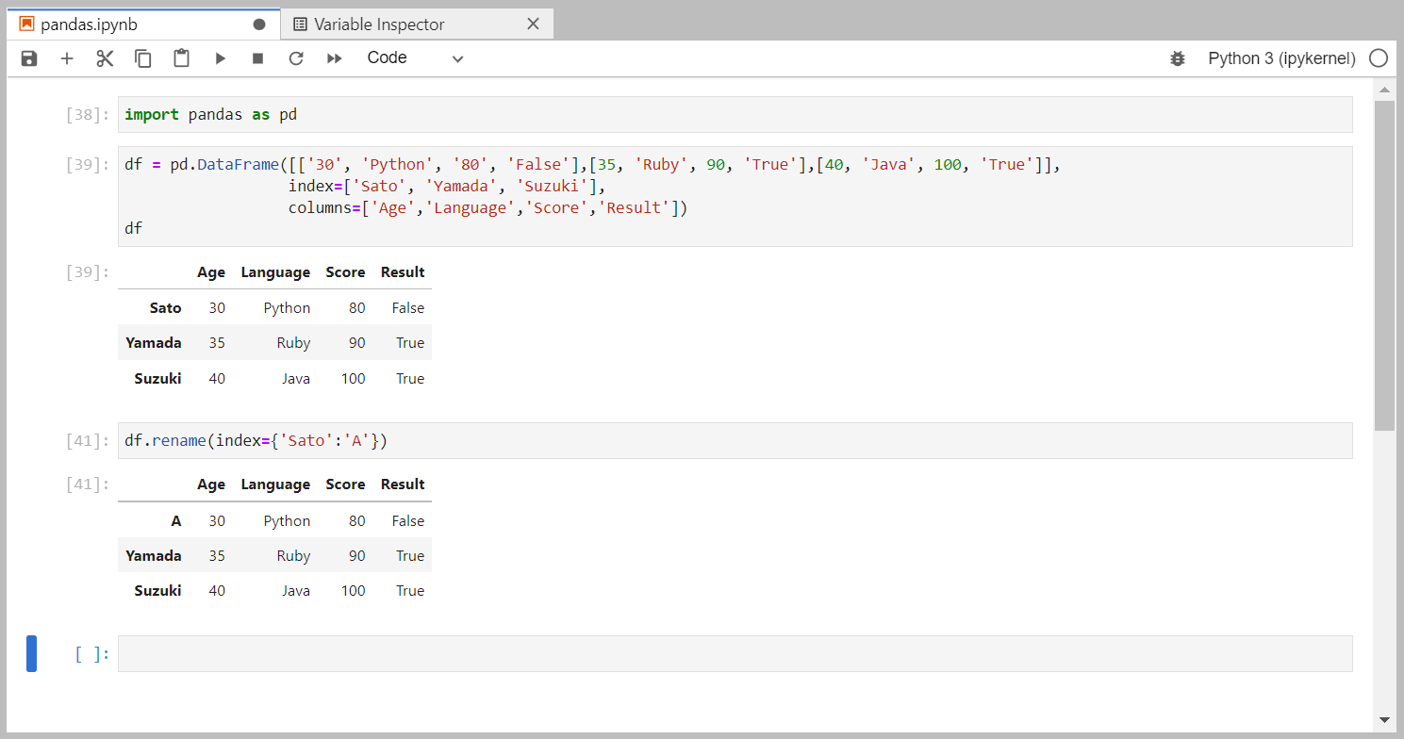Cut the selected cells
Image resolution: width=1404 pixels, height=739 pixels.
(x=104, y=57)
